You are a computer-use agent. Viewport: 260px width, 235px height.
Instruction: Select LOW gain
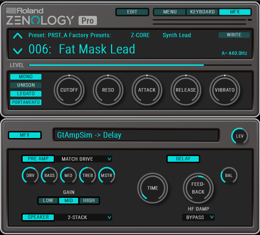point(48,201)
